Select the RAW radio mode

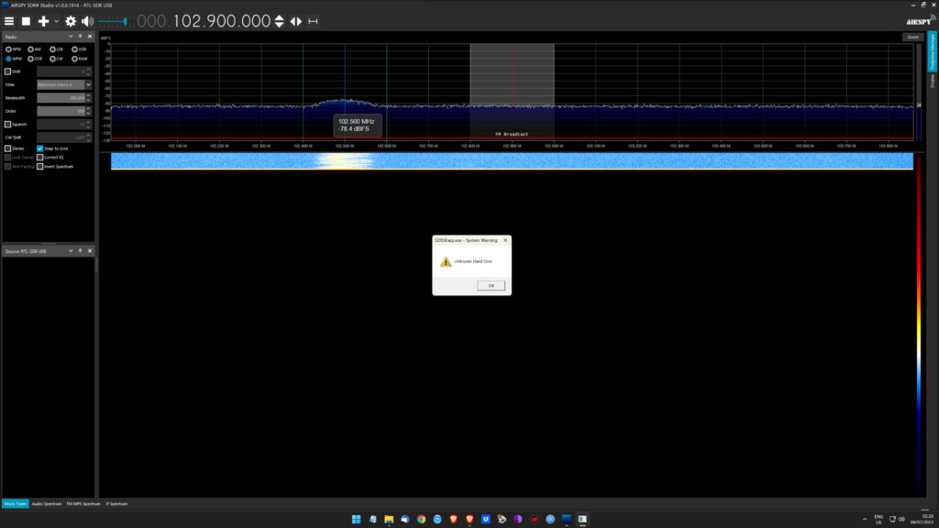tap(80, 59)
